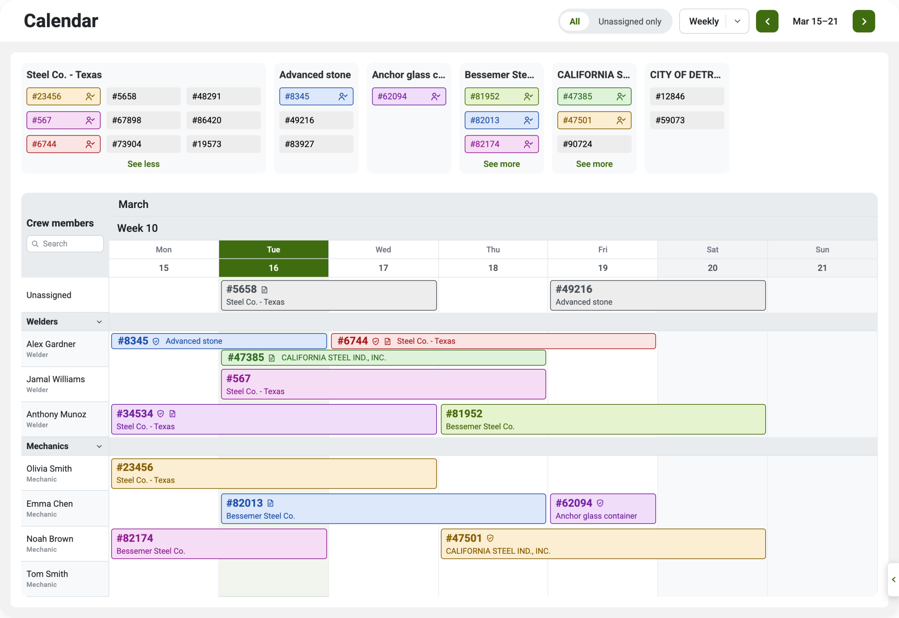Click See more under CALIFORNIA S...
This screenshot has width=899, height=618.
594,164
